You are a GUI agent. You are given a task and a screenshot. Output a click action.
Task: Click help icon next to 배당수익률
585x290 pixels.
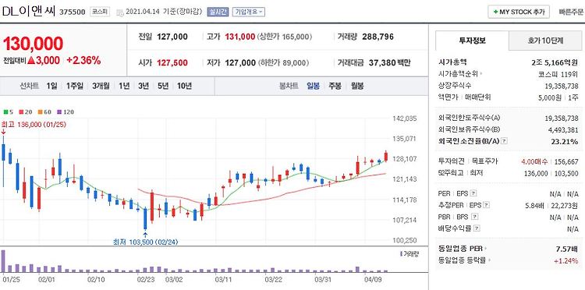tap(477, 228)
